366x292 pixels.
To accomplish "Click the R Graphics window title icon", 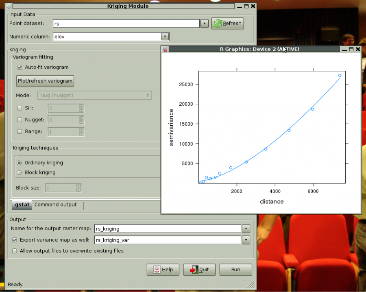I will [165, 49].
